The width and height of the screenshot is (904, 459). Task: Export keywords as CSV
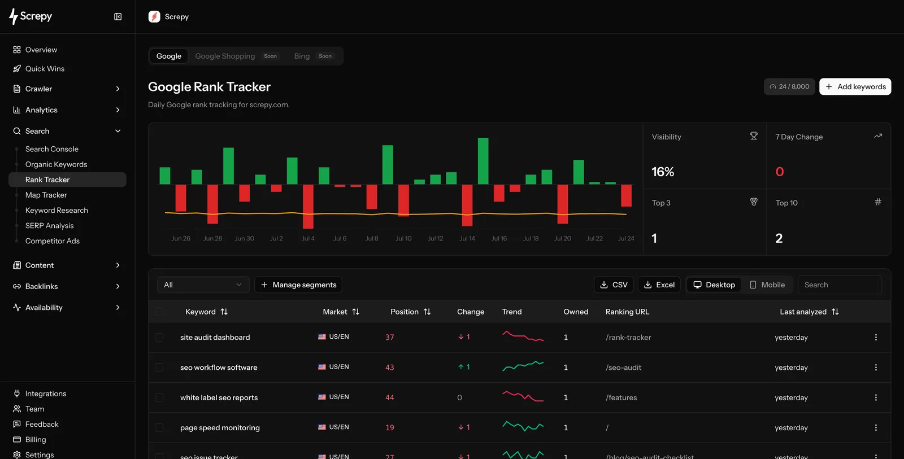tap(614, 285)
